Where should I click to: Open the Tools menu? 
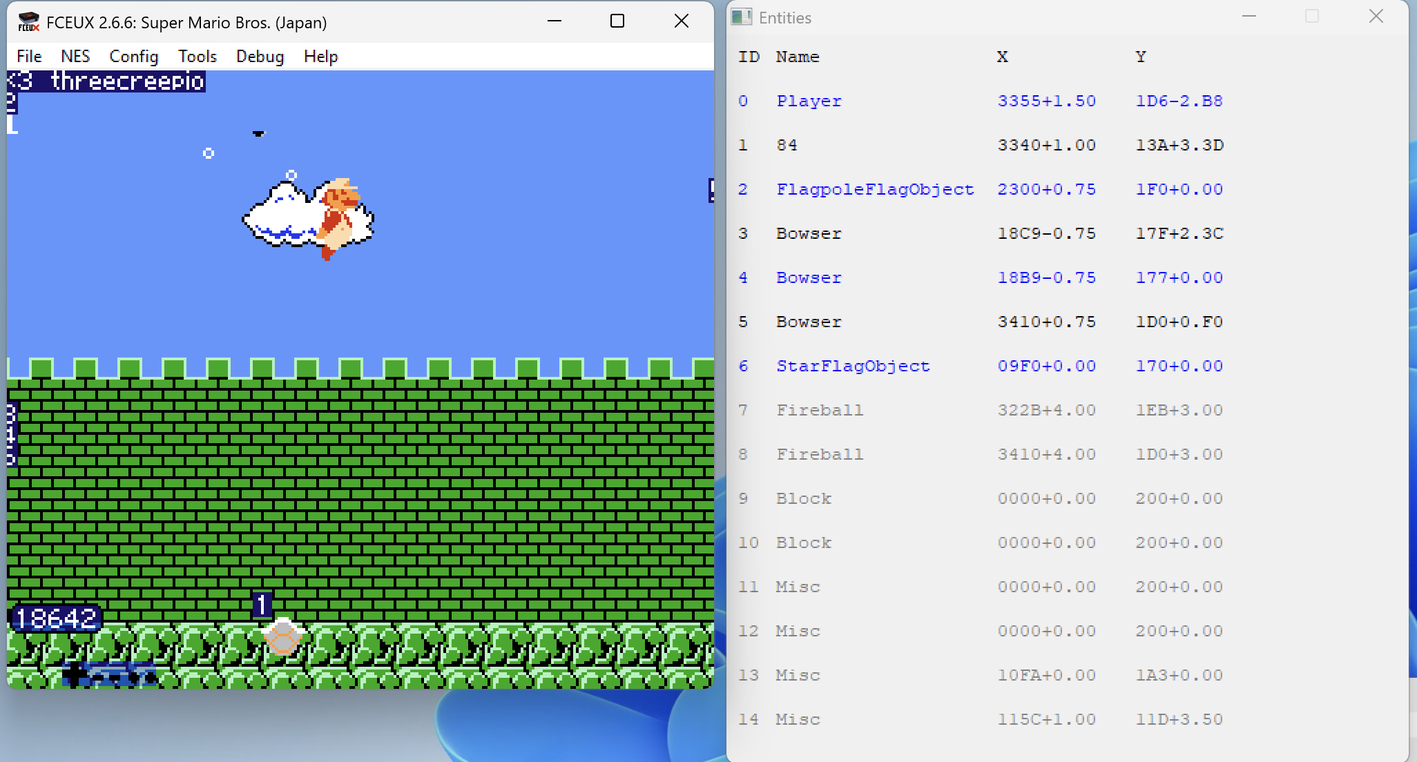tap(197, 57)
